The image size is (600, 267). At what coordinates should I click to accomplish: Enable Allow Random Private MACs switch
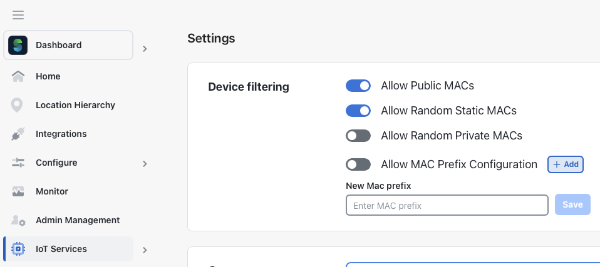(358, 136)
